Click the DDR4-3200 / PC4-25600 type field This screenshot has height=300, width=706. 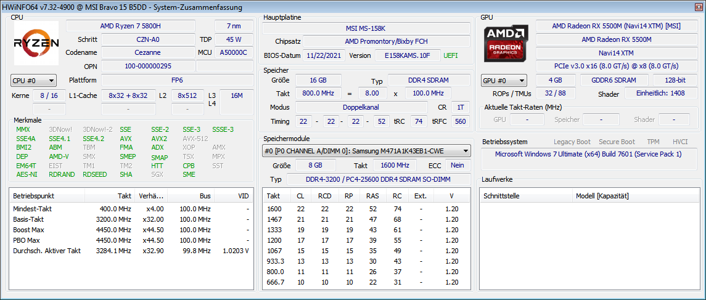[x=378, y=179]
